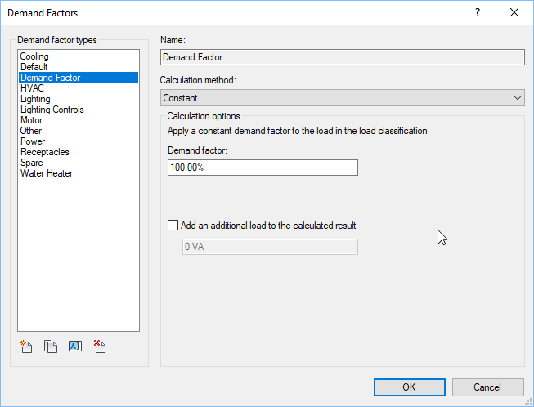Click the Demand factor percentage field
The height and width of the screenshot is (407, 534).
(262, 168)
